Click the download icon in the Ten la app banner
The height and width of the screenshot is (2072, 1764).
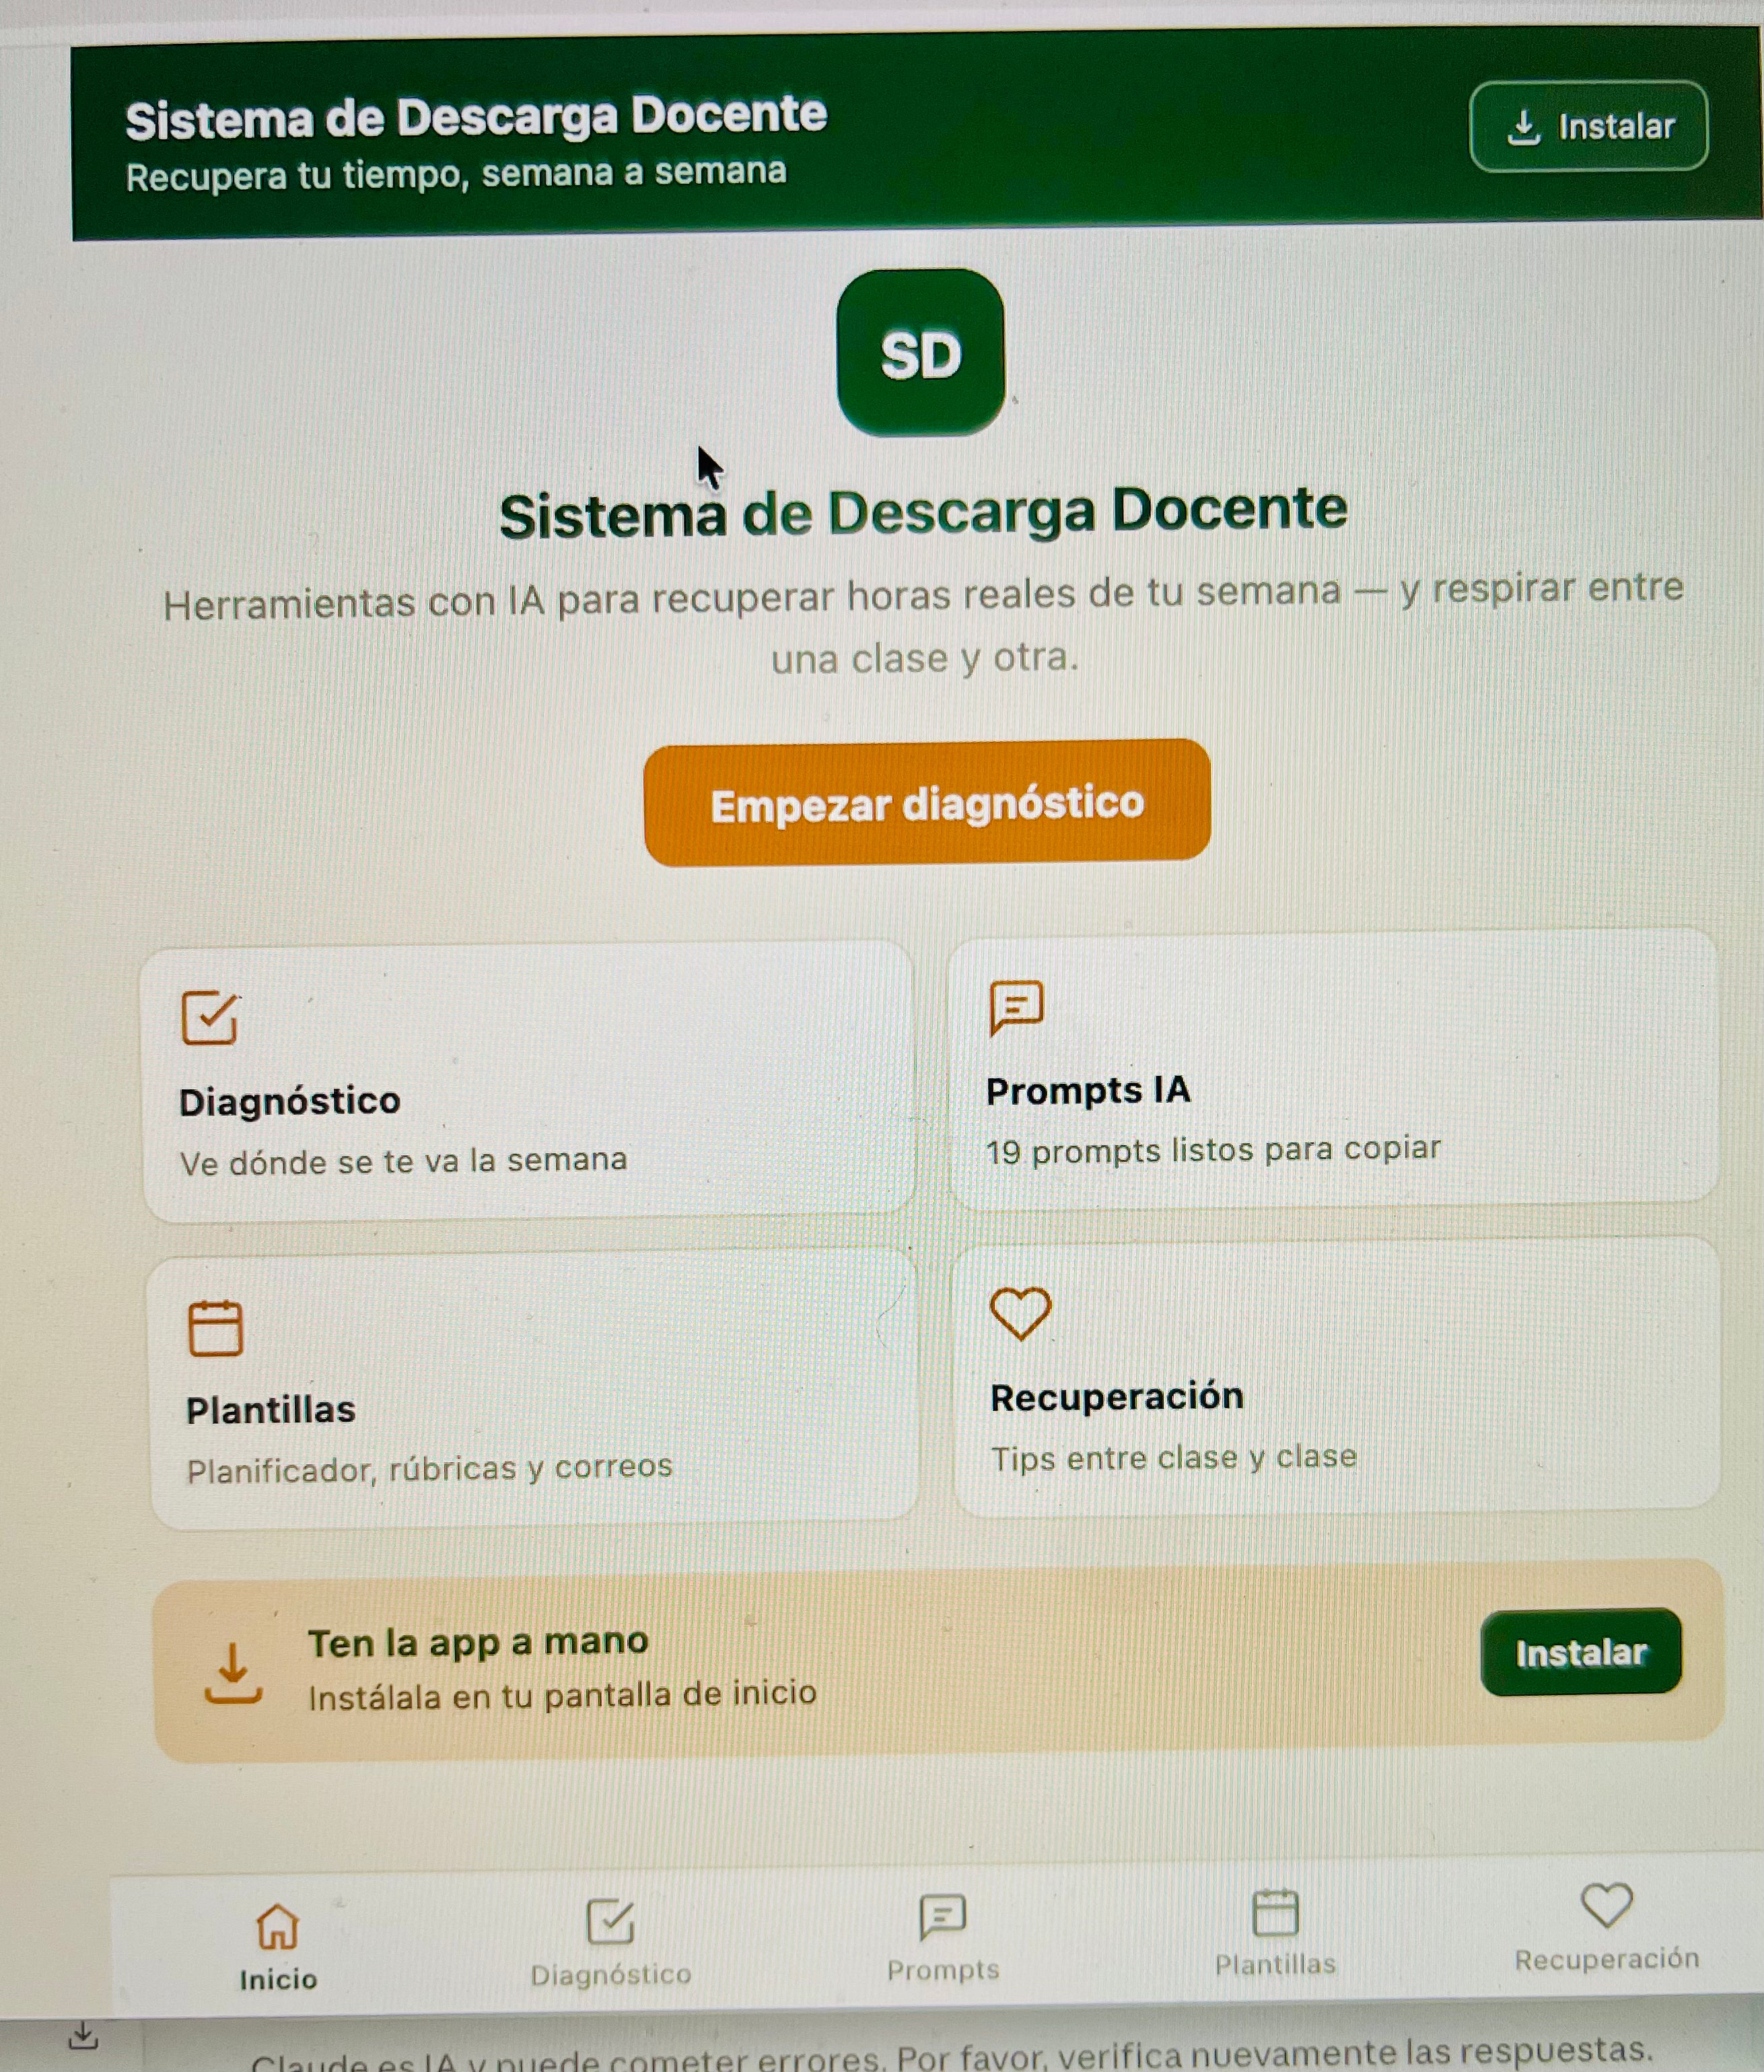pos(233,1673)
